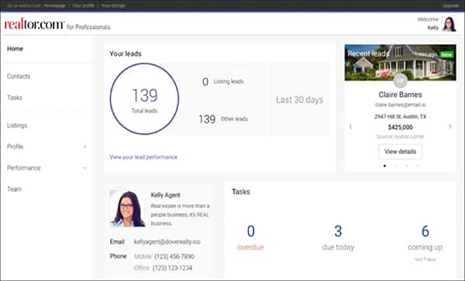Open Home in the sidebar
The height and width of the screenshot is (281, 465).
(15, 49)
